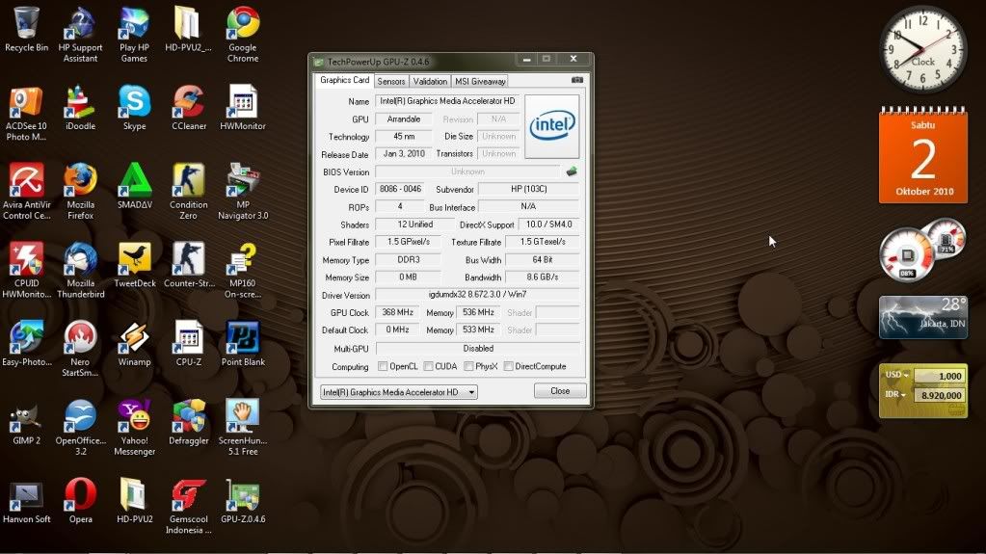986x554 pixels.
Task: Open the MSI Giveaway tab
Action: click(x=480, y=81)
